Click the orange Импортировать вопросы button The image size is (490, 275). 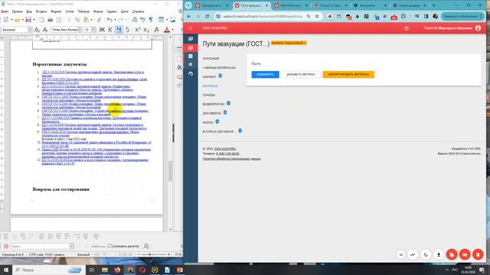click(x=348, y=75)
